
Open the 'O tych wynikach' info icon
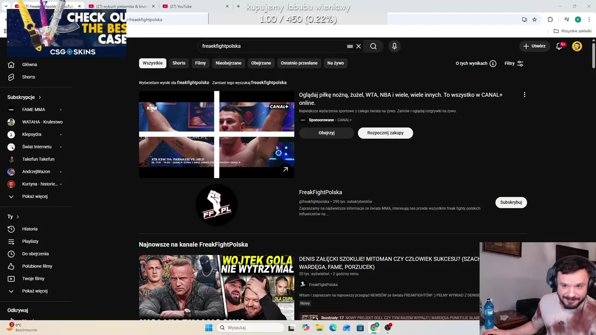coord(493,63)
